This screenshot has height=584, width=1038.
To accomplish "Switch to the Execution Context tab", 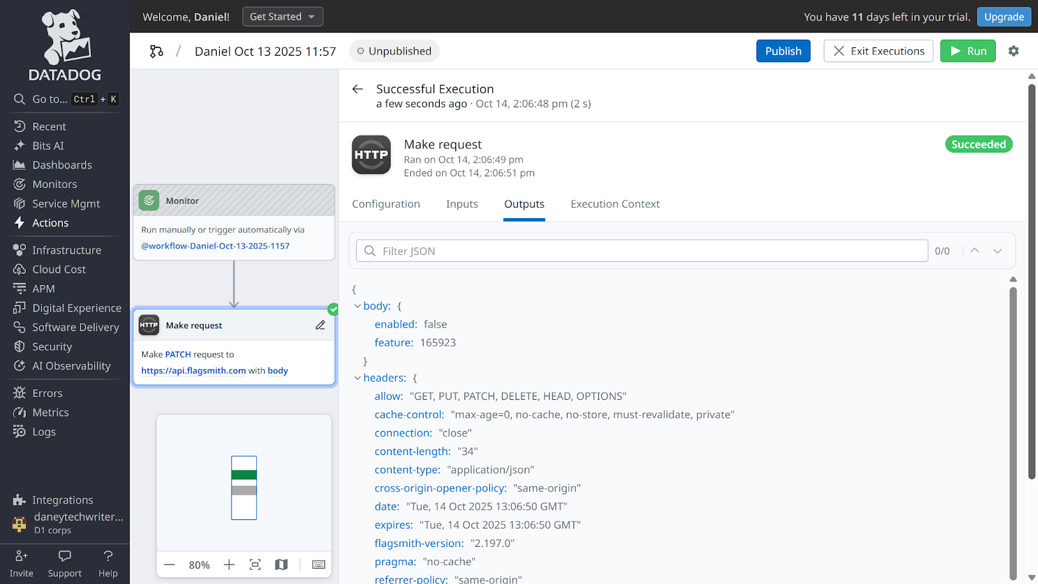I will point(615,204).
